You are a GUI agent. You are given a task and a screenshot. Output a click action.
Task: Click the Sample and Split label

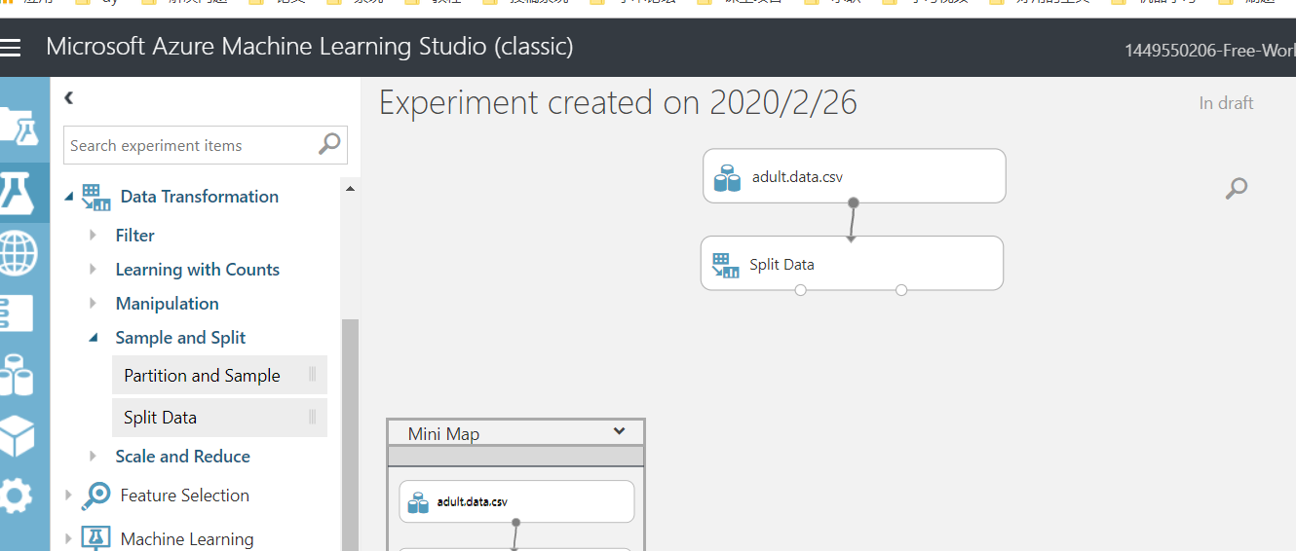pos(180,338)
